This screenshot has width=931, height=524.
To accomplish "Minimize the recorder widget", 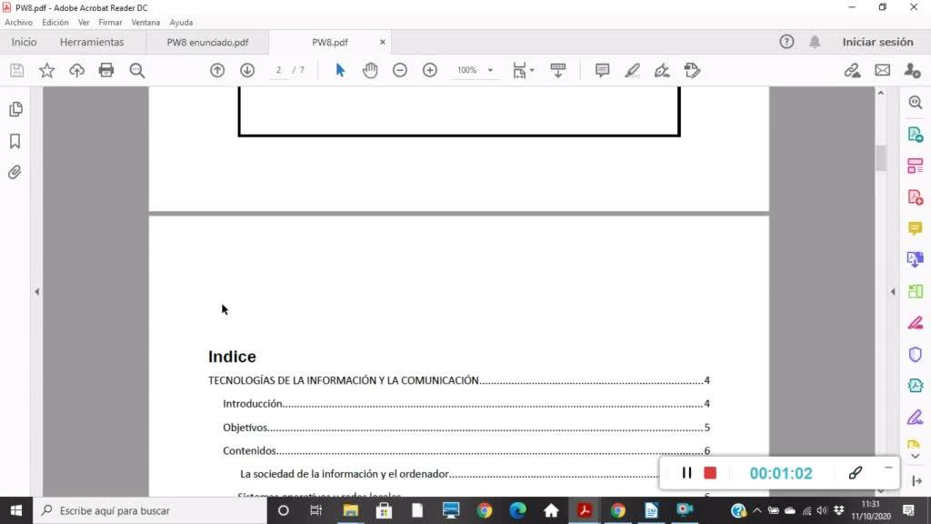I will (x=888, y=469).
